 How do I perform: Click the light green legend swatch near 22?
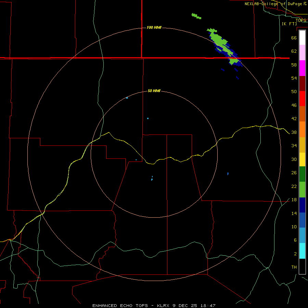302,190
